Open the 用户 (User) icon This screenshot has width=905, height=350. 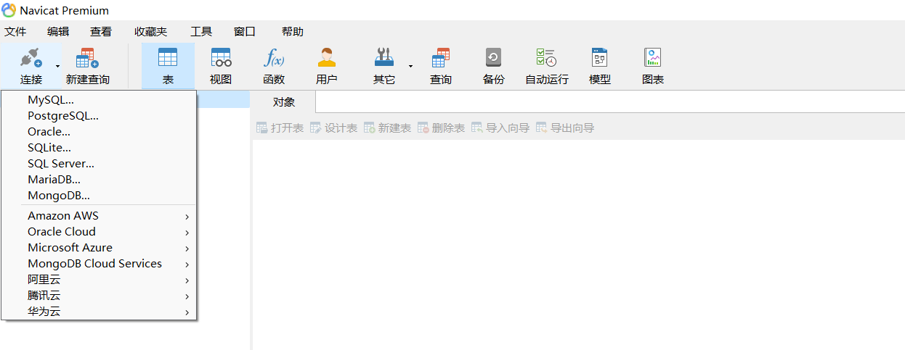[x=327, y=58]
